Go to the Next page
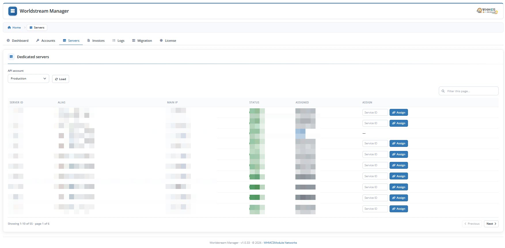 491,224
